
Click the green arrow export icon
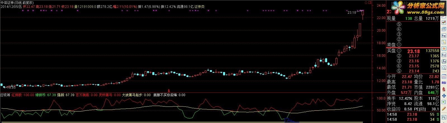tap(444, 102)
